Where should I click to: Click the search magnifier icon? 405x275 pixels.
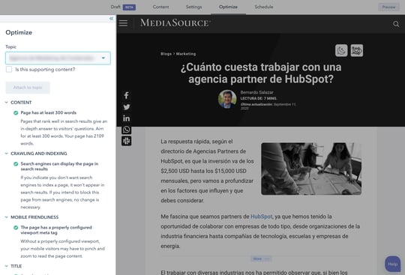pos(396,24)
